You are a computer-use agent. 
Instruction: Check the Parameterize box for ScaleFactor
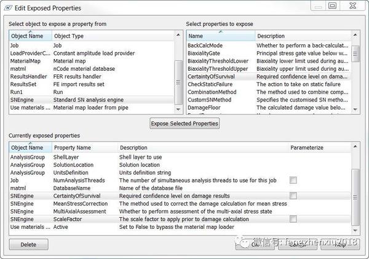tap(293, 219)
